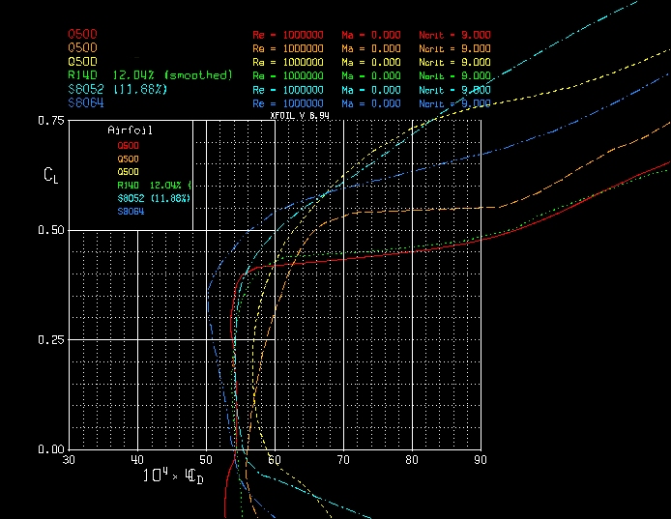Click the 0.25 tick on the CL axis
The image size is (671, 519).
coord(51,340)
